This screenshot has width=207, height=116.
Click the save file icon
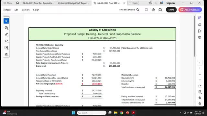(146, 10)
